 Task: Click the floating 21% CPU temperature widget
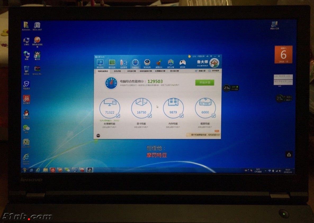point(231,88)
